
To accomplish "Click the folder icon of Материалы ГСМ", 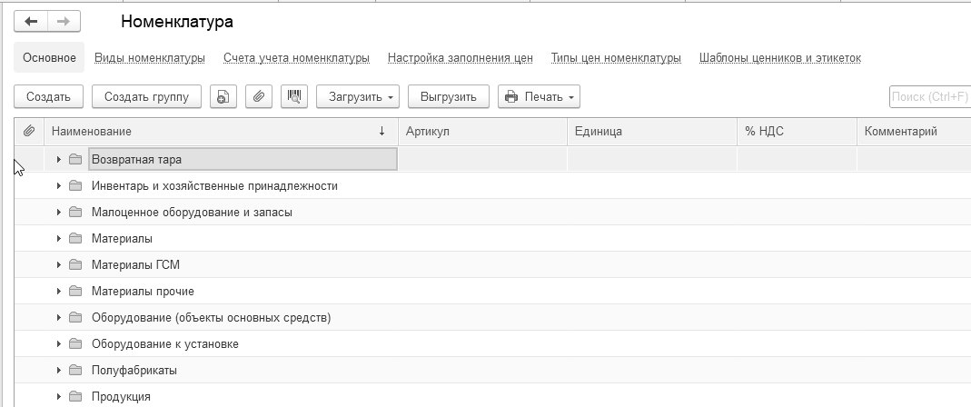I will tap(75, 265).
